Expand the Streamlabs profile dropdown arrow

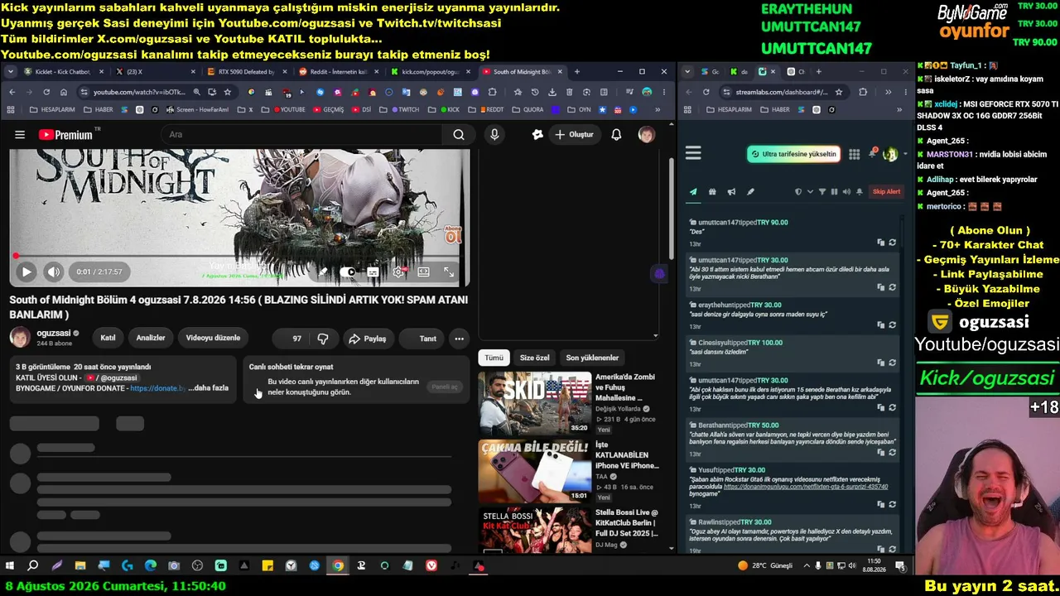[903, 154]
